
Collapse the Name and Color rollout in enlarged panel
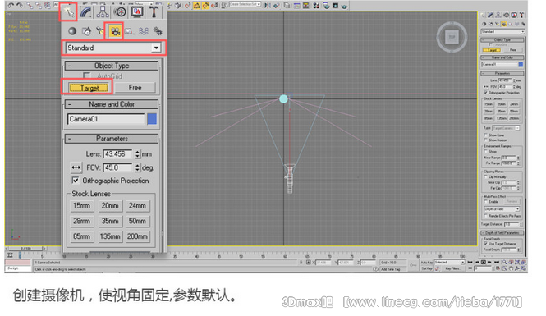112,104
